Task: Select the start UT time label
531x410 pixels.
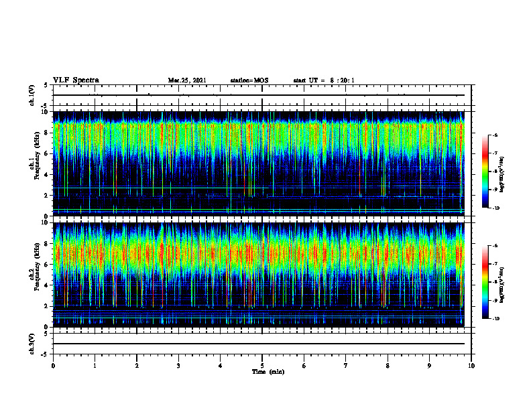Action: tap(324, 80)
